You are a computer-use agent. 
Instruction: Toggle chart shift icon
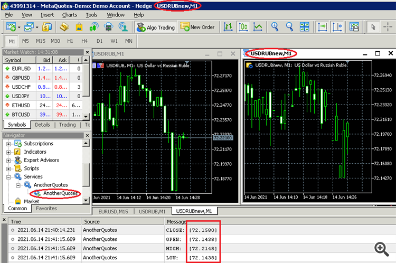click(x=337, y=27)
